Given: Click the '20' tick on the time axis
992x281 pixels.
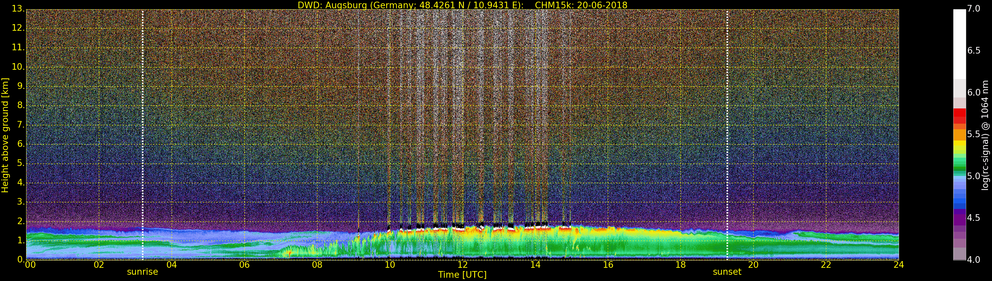Looking at the screenshot, I should point(753,264).
